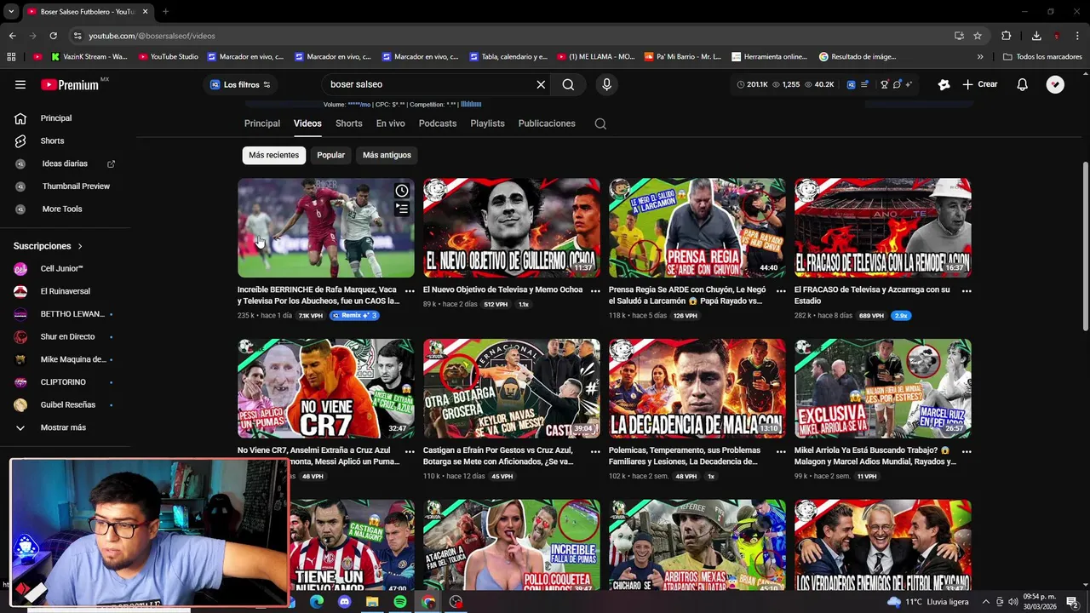
Task: Show hidden system tray icons
Action: (986, 602)
